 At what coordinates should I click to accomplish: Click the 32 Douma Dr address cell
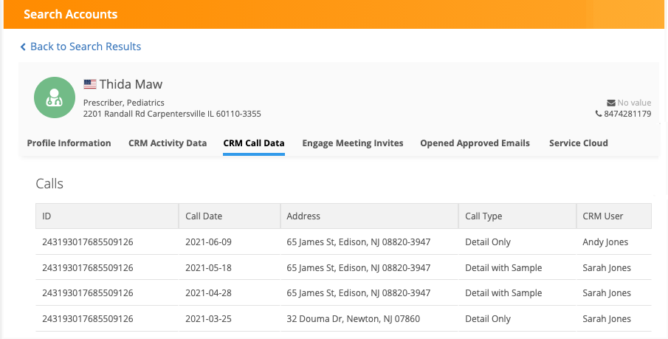click(353, 319)
